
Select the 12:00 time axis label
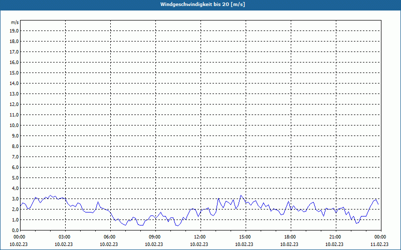coord(199,236)
